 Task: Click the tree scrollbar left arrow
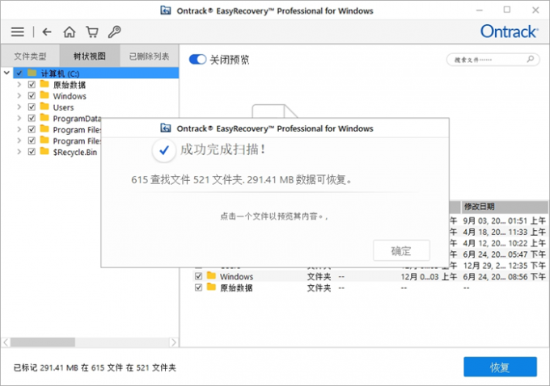pos(6,342)
